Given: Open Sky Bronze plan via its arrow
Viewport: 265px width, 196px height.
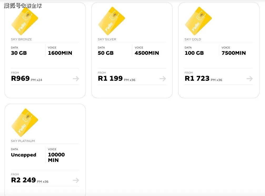Looking at the screenshot, I should 76,79.
